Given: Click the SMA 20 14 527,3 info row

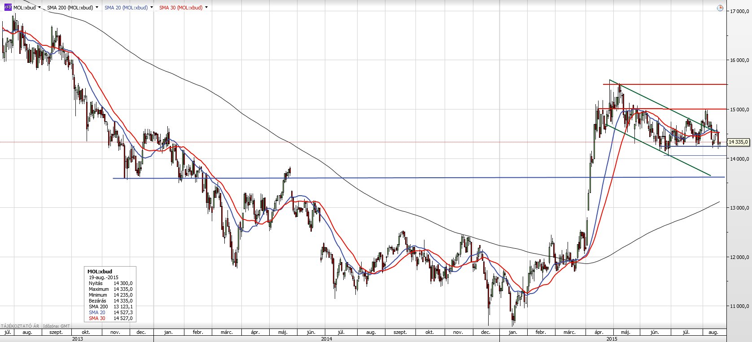Looking at the screenshot, I should pyautogui.click(x=110, y=312).
